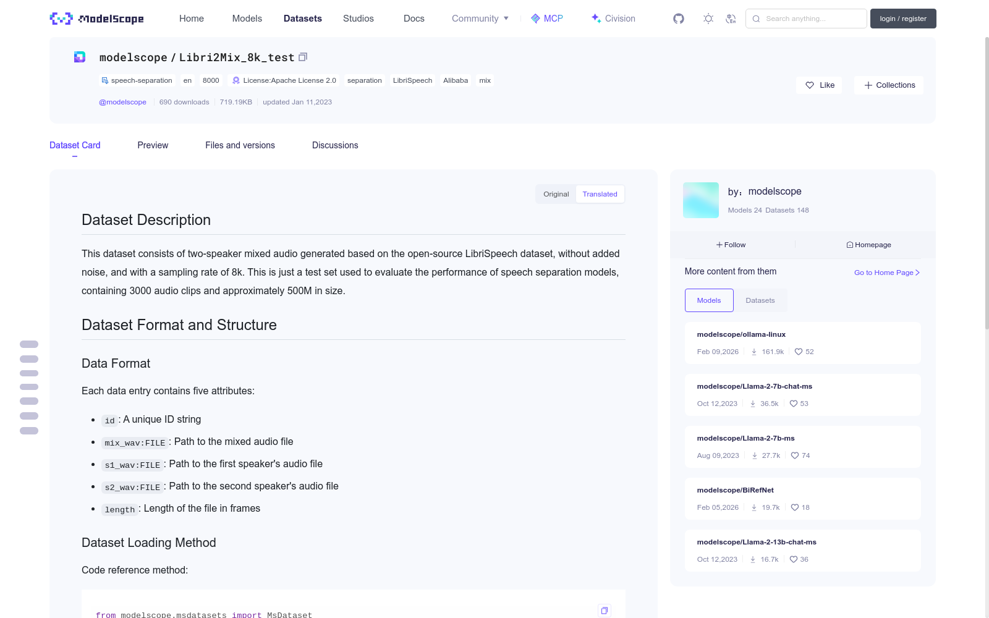The width and height of the screenshot is (989, 618).
Task: Select the Dataset Card tab
Action: coord(75,145)
